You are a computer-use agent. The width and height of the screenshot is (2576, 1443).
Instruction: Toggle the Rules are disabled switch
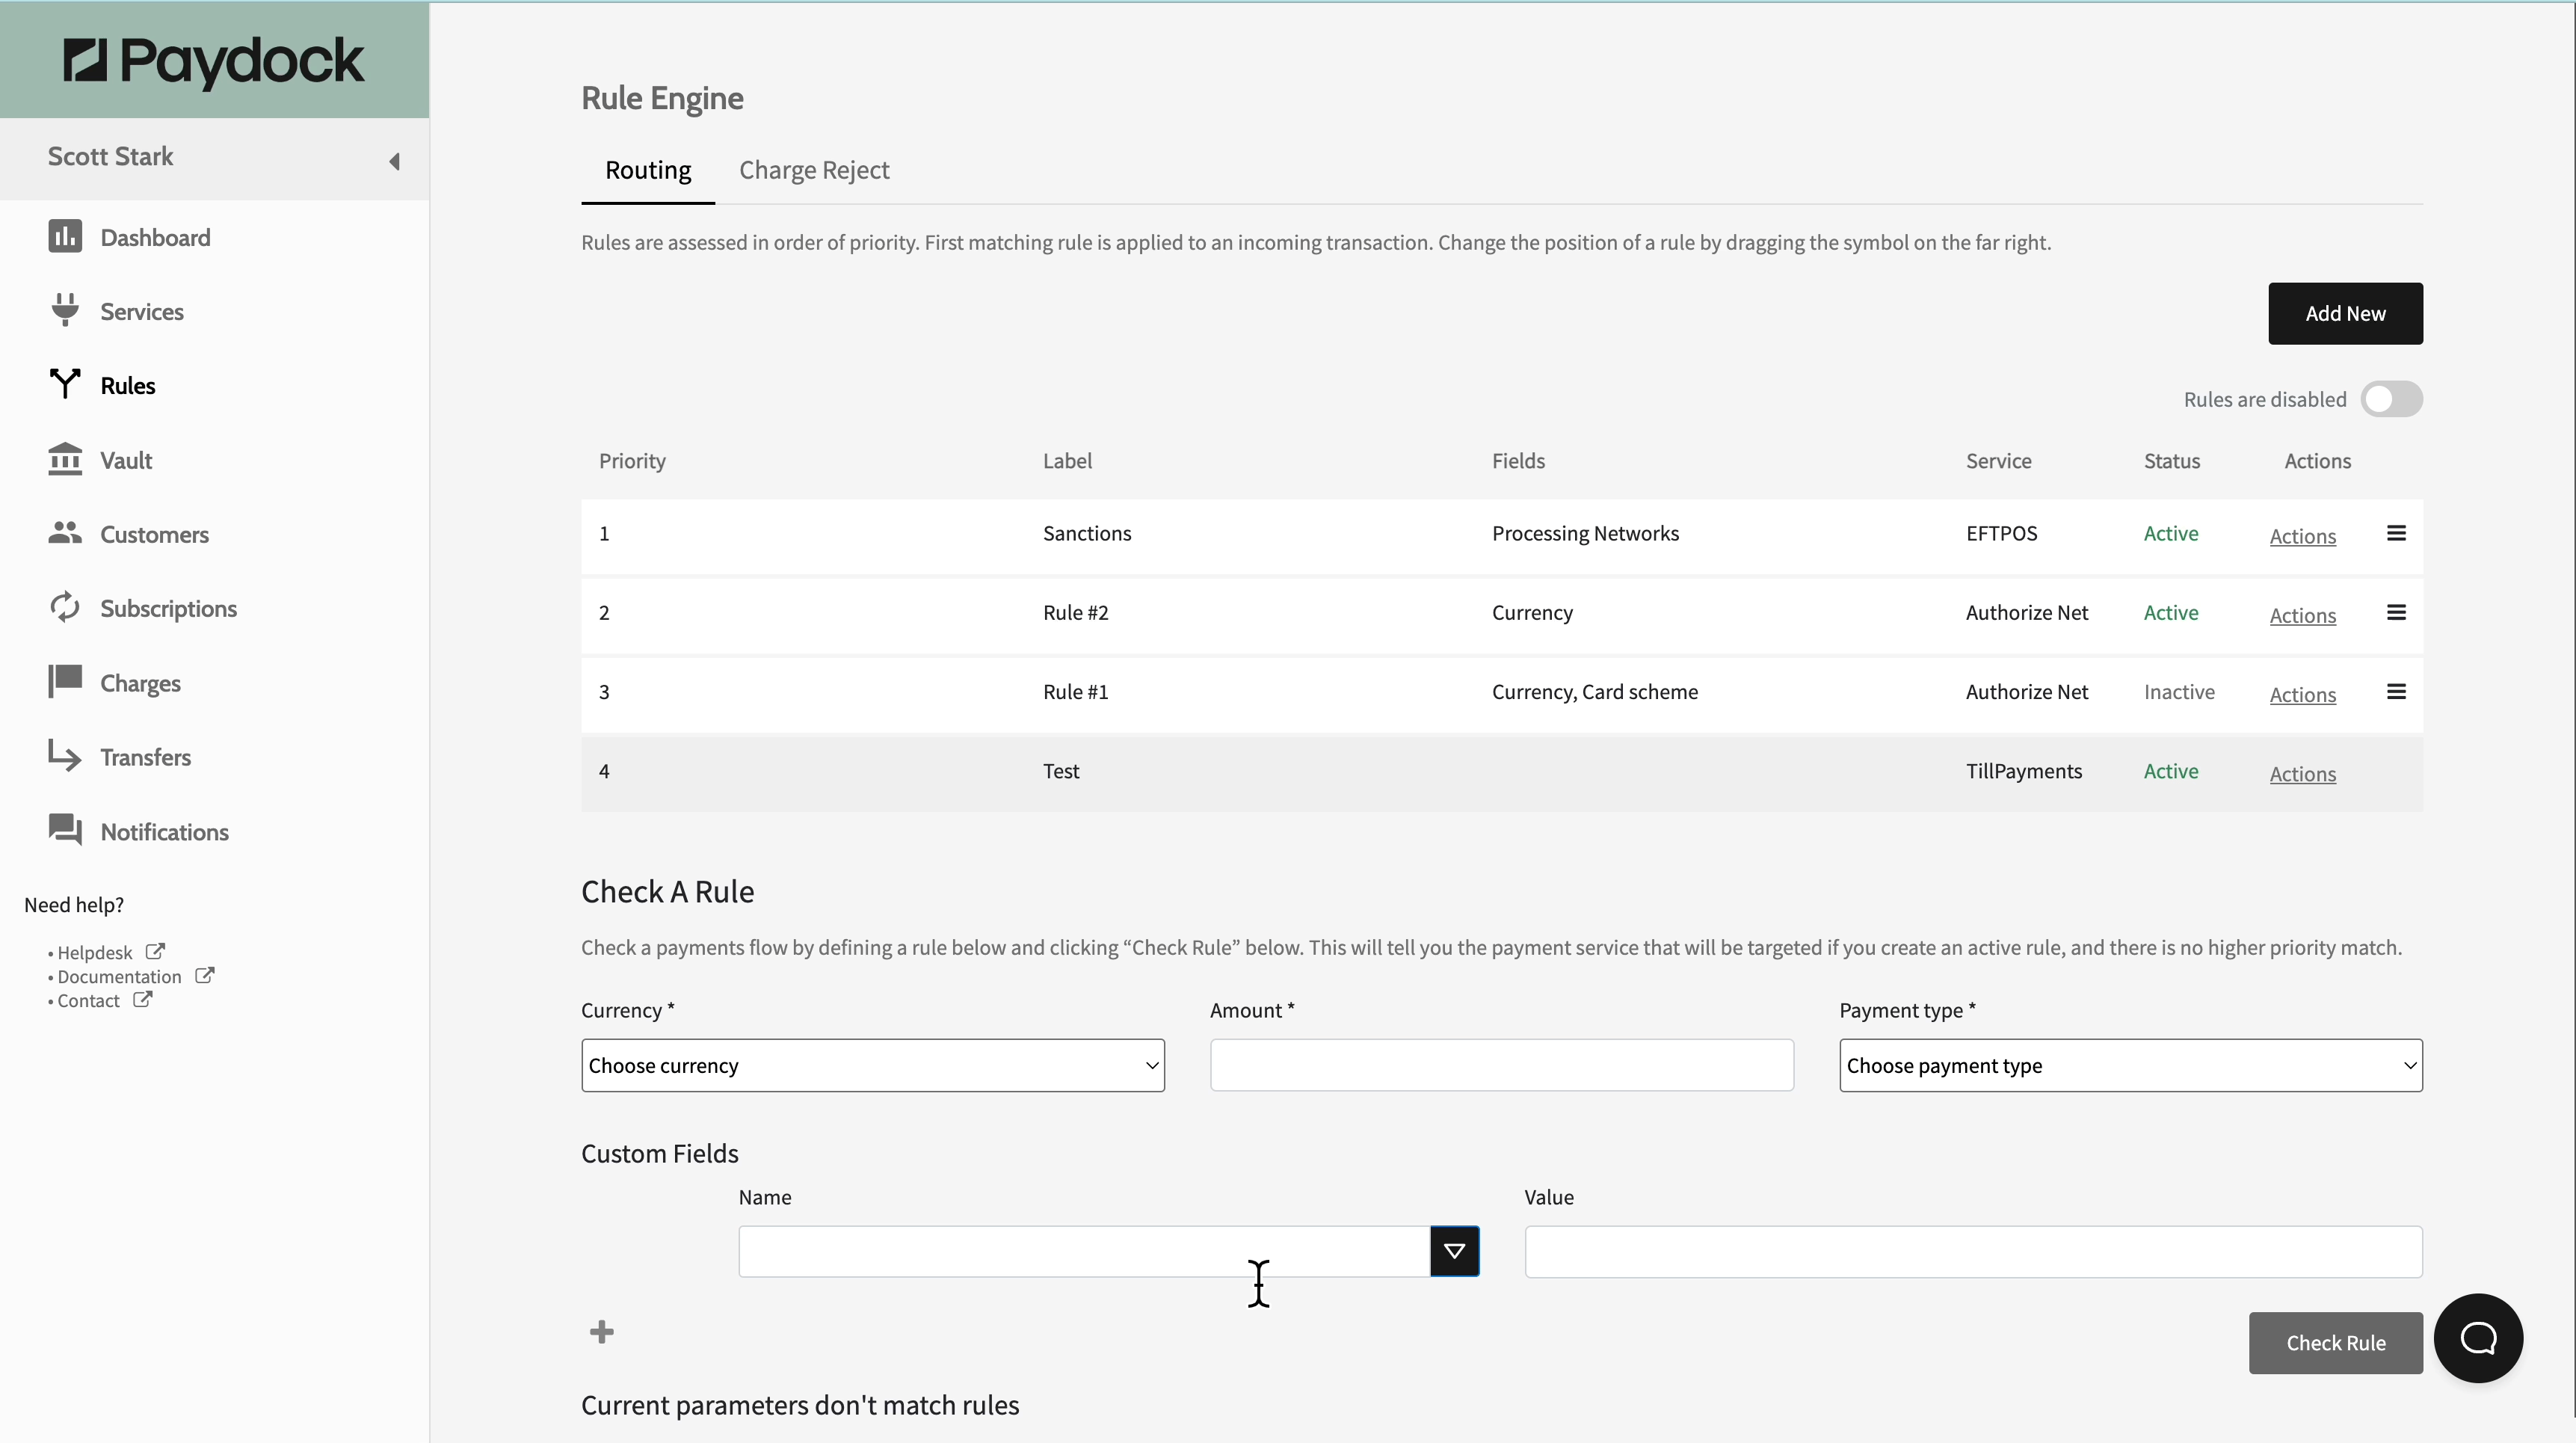(x=2391, y=399)
